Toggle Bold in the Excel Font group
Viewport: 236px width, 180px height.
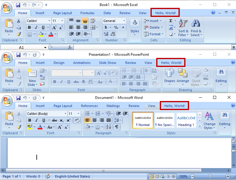click(29, 27)
